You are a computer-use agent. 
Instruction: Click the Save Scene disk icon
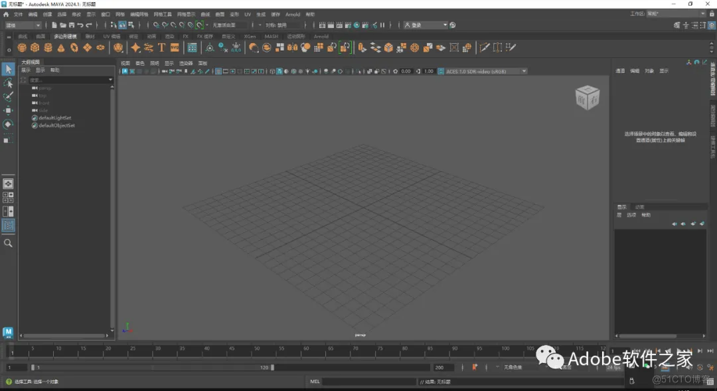pos(72,25)
